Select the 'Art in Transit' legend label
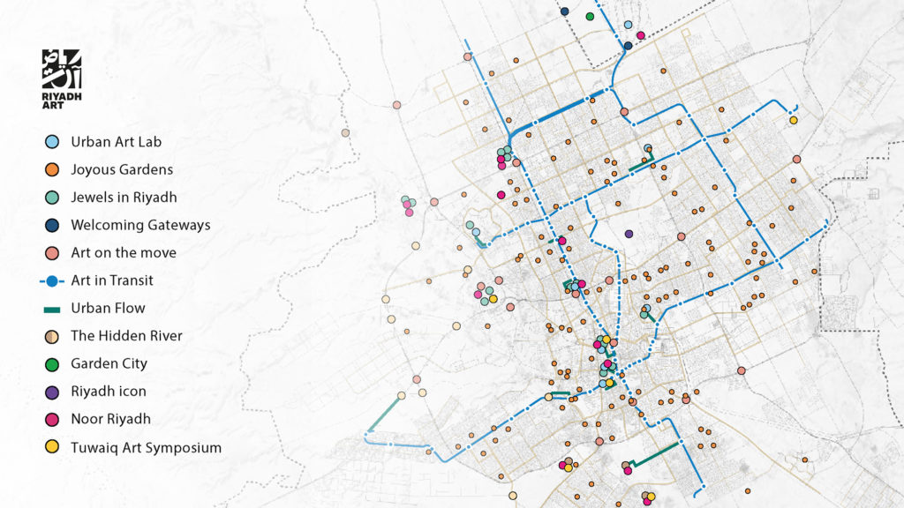 pos(112,280)
